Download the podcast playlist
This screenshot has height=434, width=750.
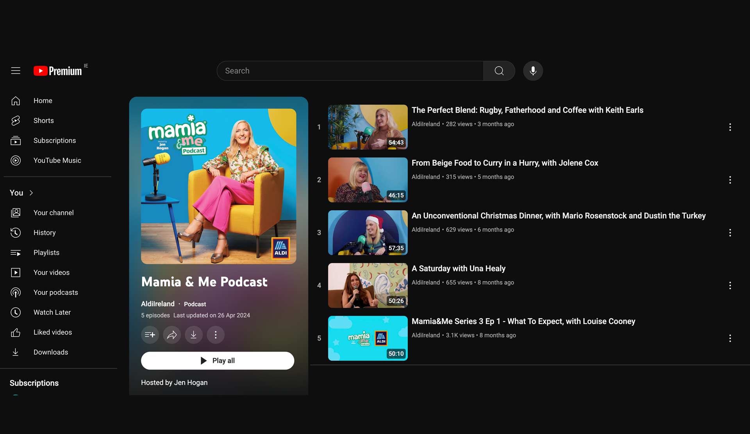tap(194, 335)
